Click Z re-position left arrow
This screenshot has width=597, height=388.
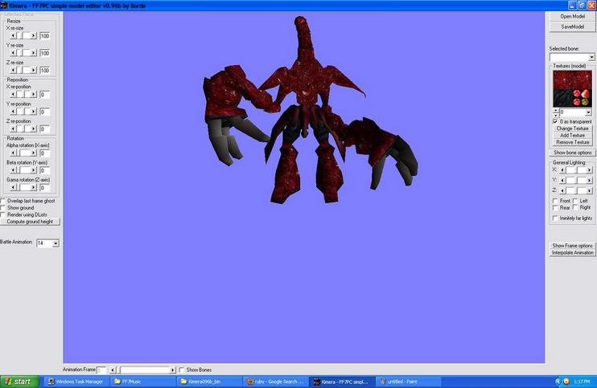[14, 129]
